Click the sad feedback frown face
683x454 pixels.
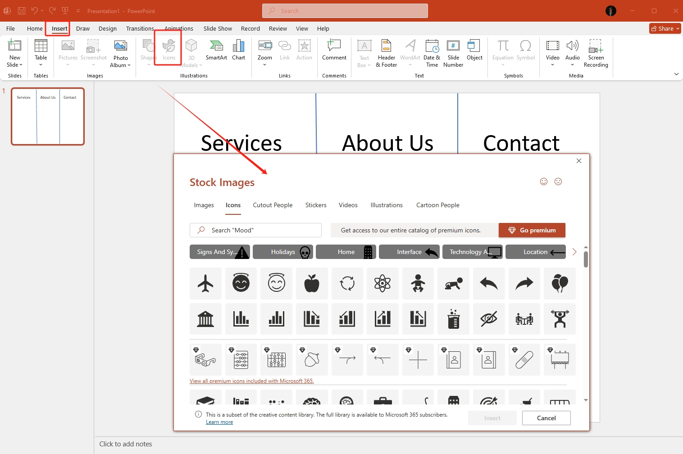pyautogui.click(x=558, y=182)
